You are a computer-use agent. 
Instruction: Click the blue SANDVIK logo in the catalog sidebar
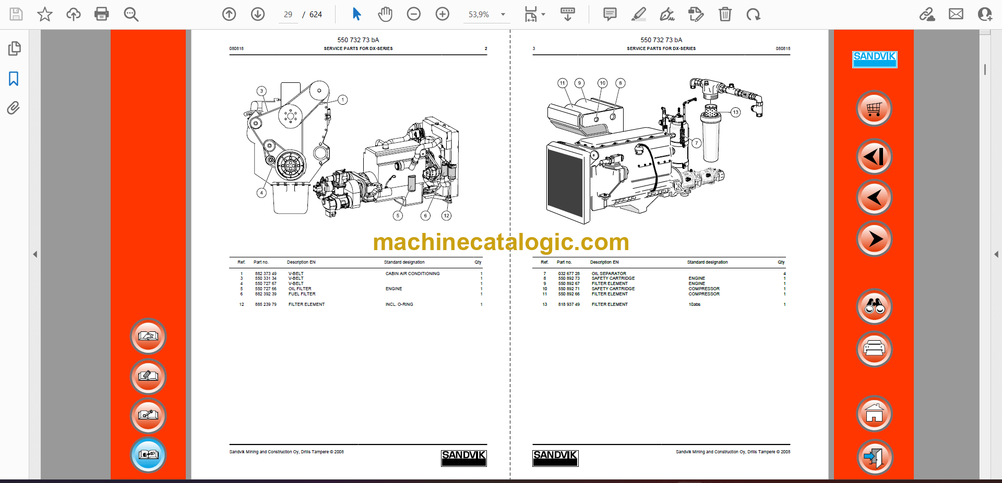pos(875,59)
